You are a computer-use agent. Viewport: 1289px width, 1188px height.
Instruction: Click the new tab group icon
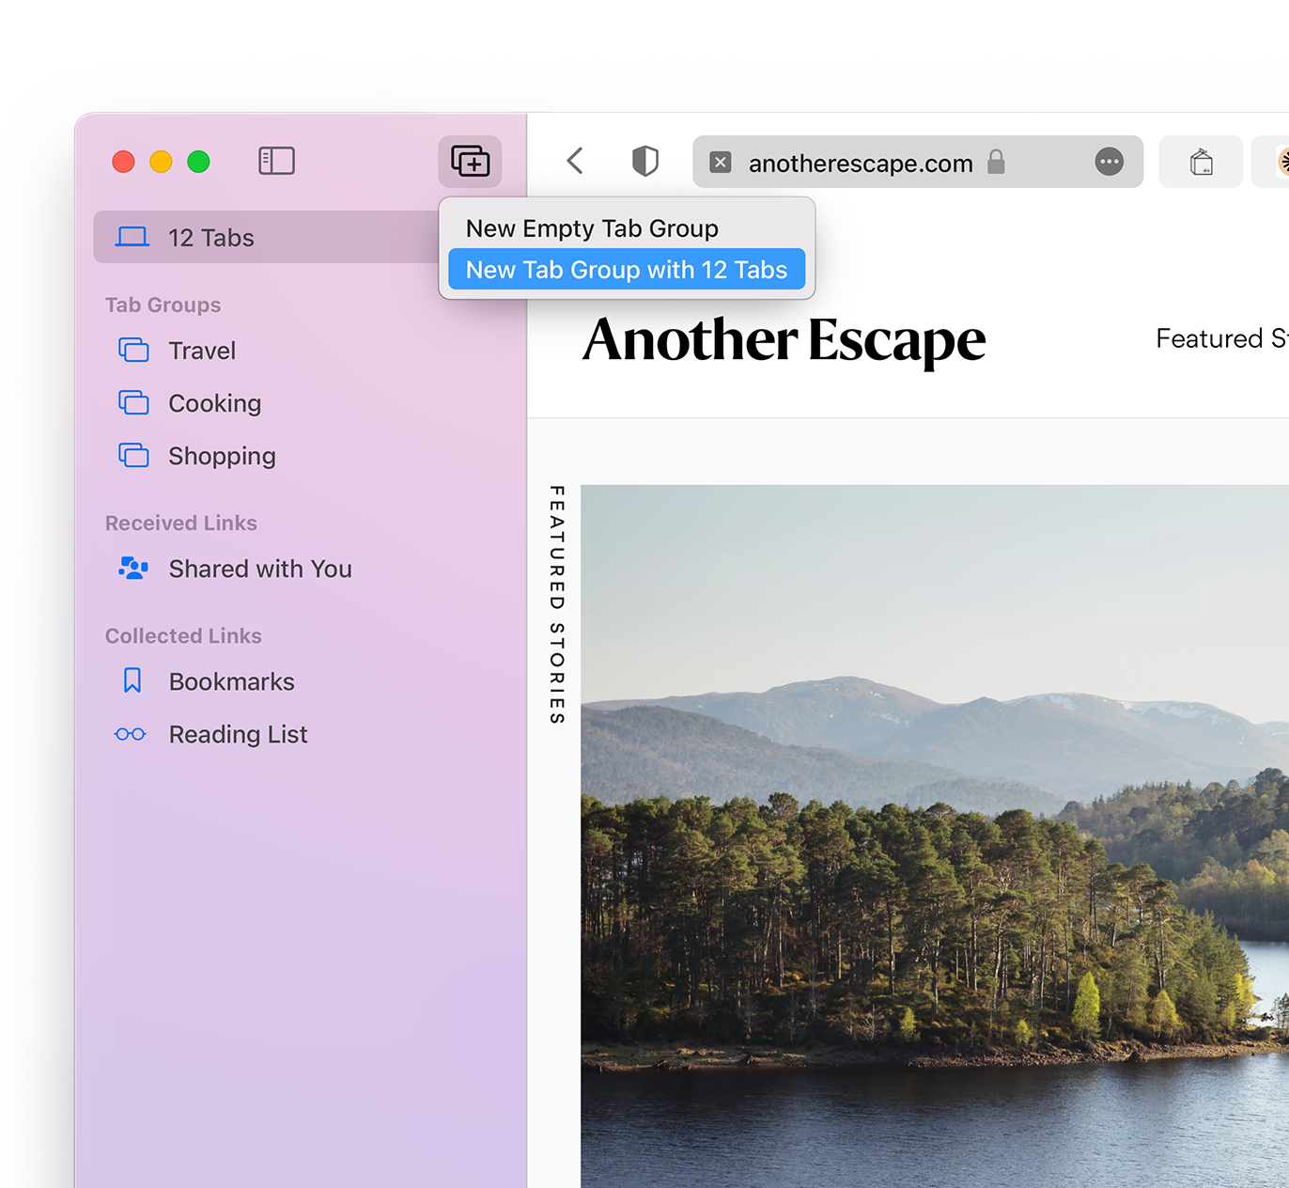click(470, 162)
